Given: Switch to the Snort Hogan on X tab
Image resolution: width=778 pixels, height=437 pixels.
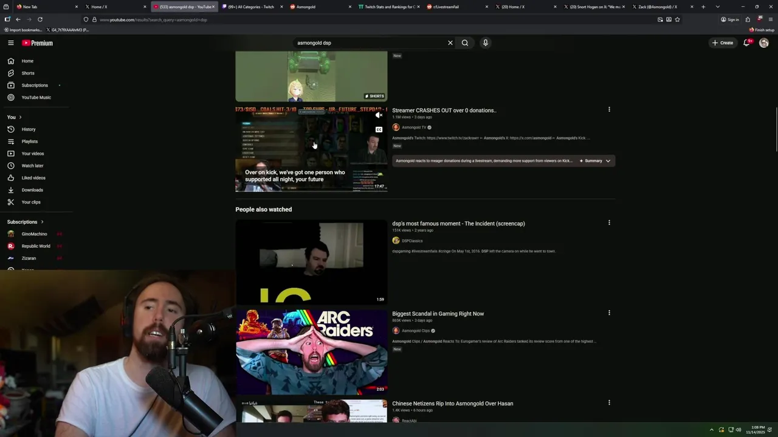Looking at the screenshot, I should click(594, 7).
